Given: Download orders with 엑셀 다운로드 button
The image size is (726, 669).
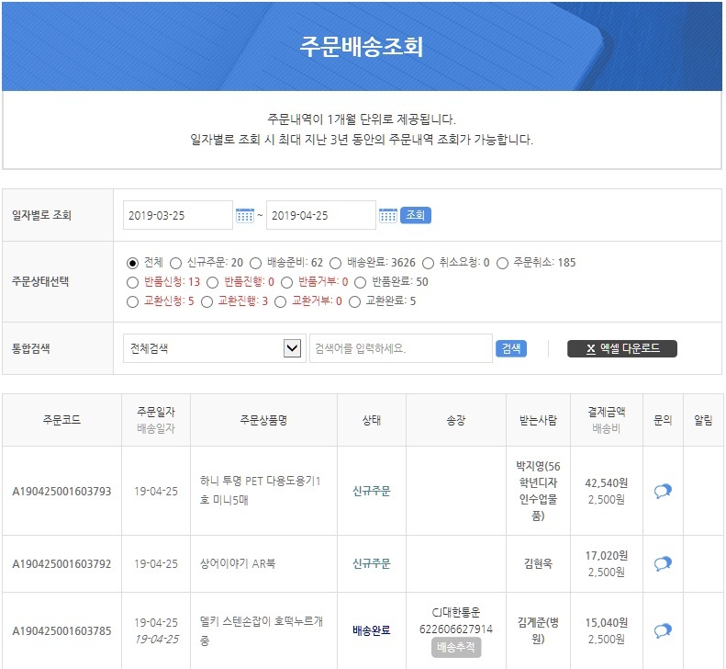Looking at the screenshot, I should pyautogui.click(x=621, y=348).
